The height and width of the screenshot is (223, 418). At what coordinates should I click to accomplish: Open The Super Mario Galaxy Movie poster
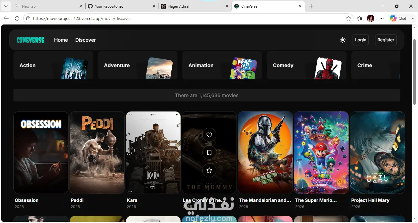321,153
